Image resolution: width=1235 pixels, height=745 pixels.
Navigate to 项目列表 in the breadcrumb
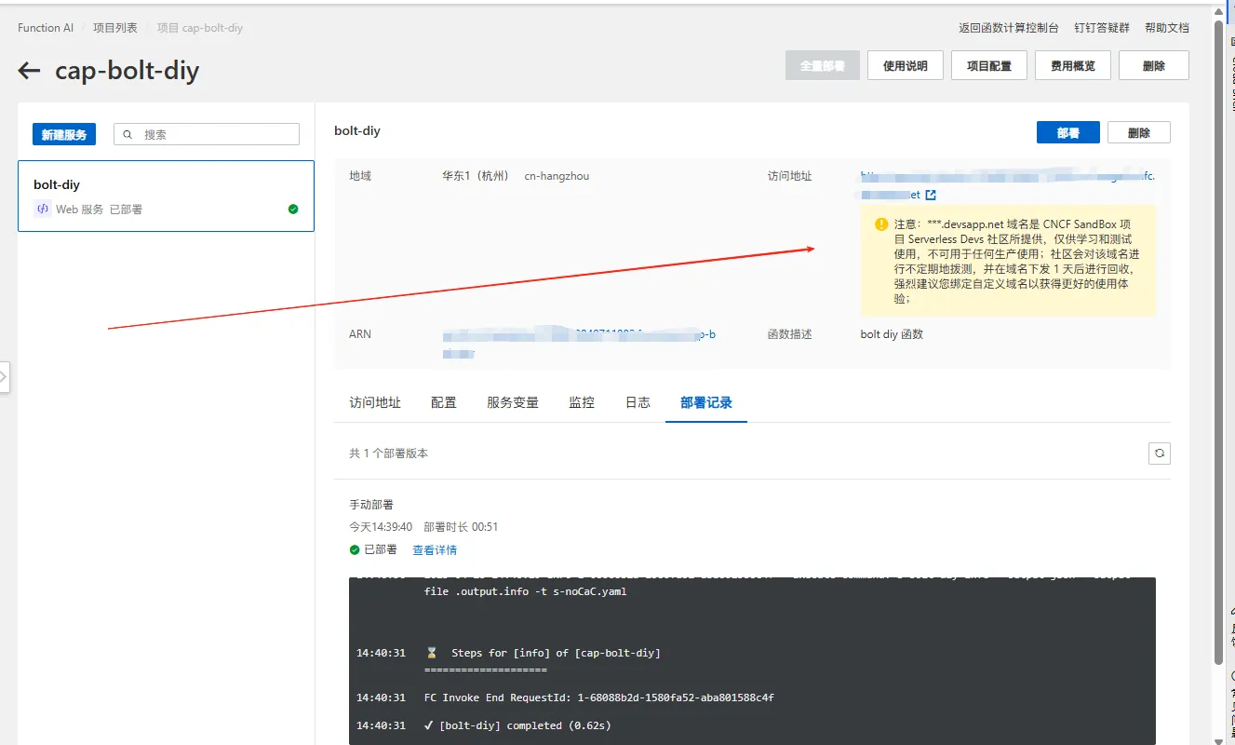coord(115,28)
